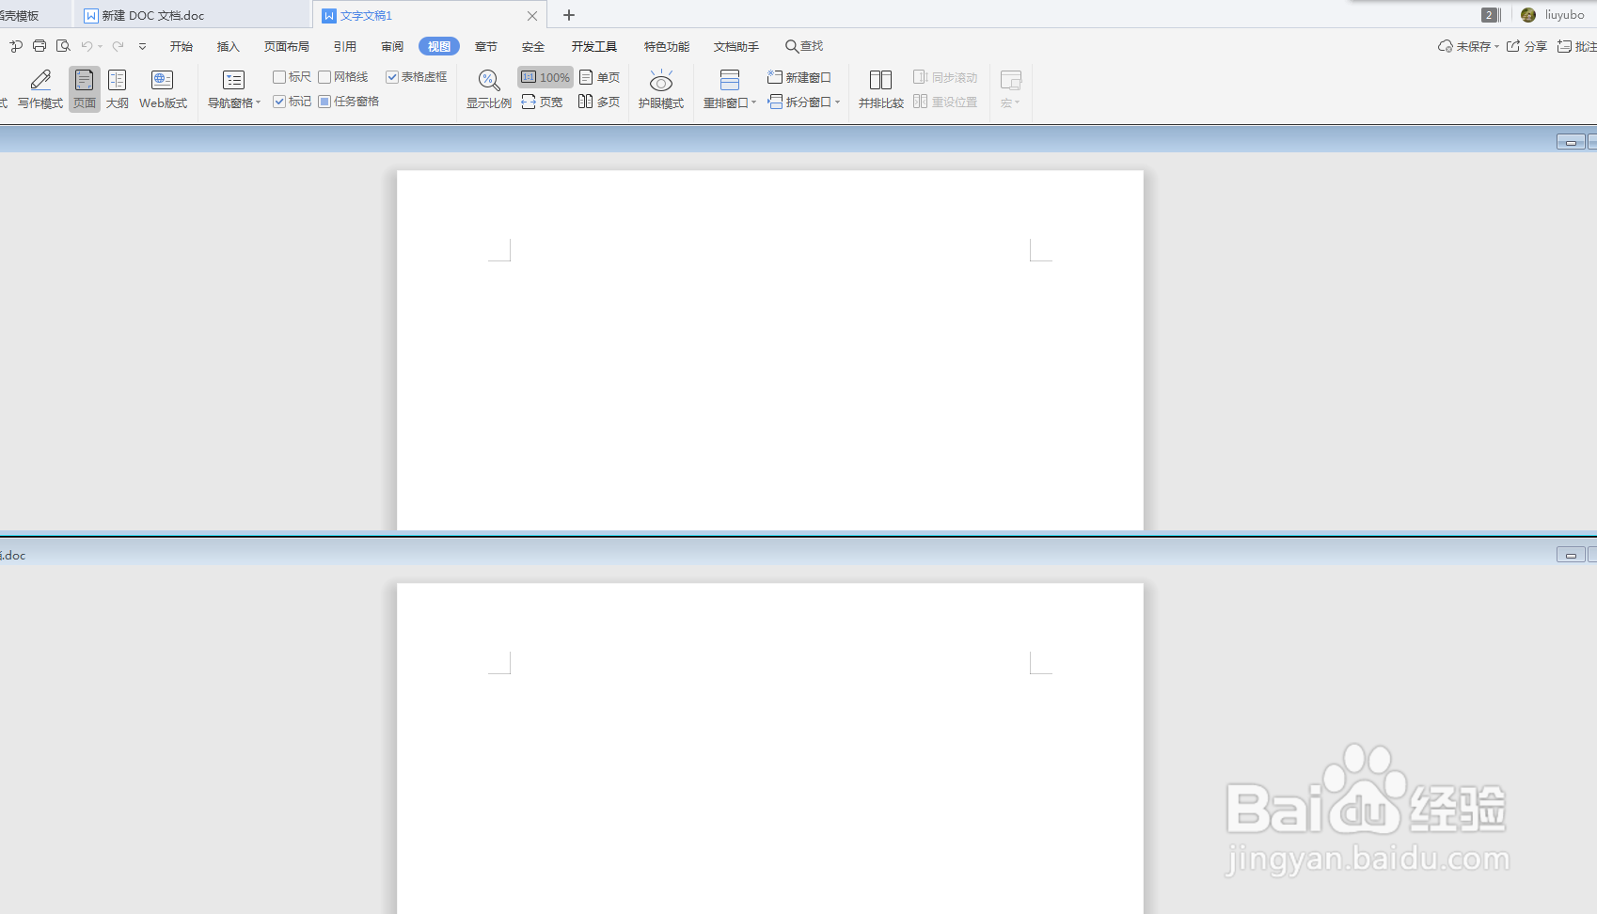This screenshot has height=914, width=1597.
Task: Switch to Web layout (Web版式)
Action: point(163,90)
